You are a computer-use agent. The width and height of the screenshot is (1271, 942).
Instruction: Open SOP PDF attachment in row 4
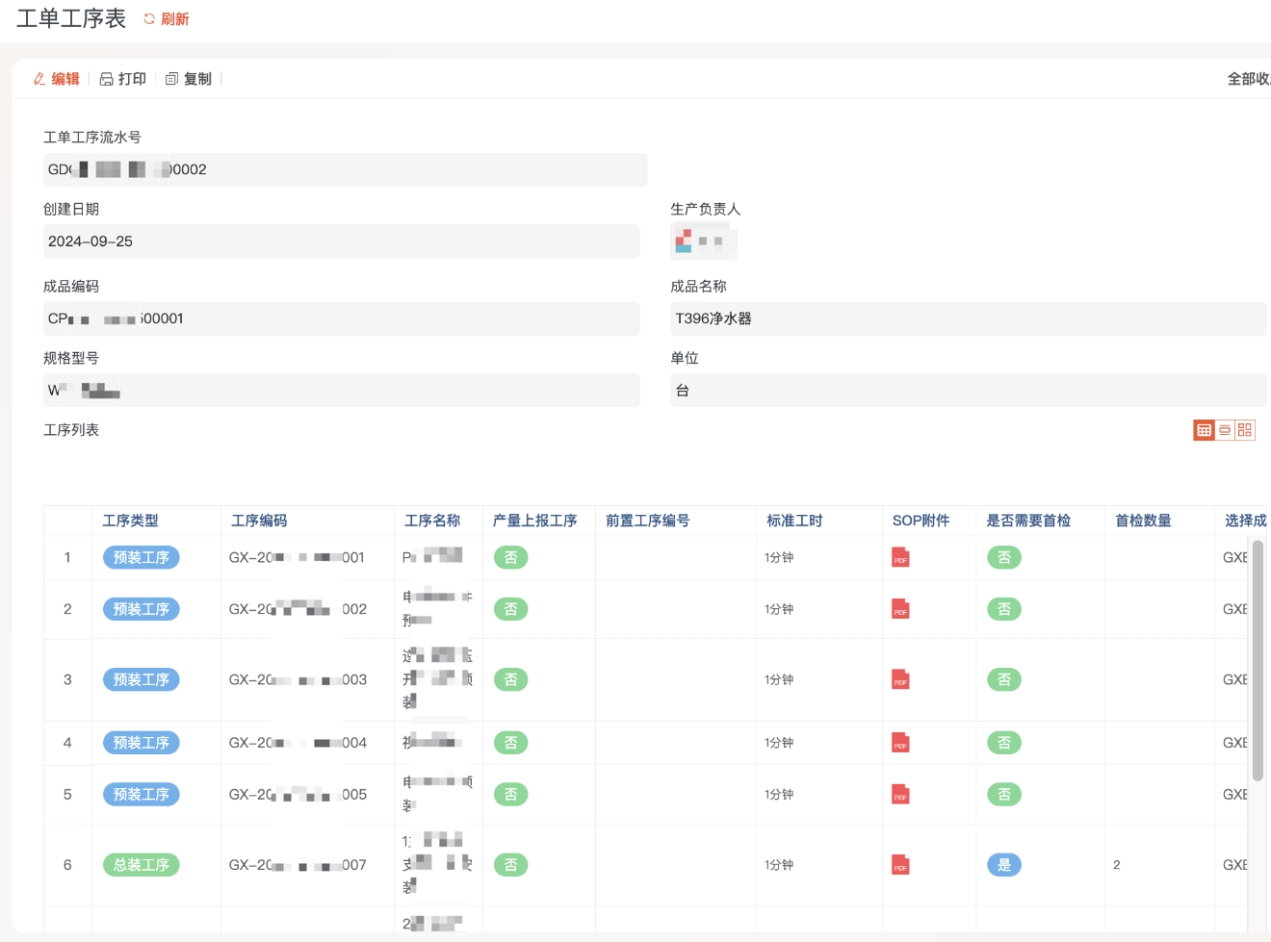[900, 743]
